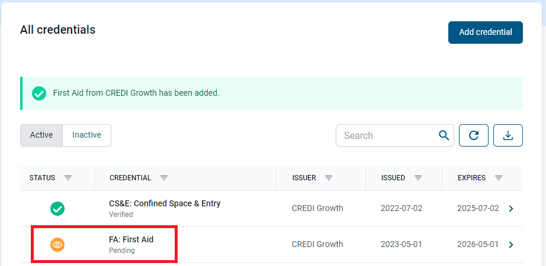Click orange pending eye icon for First Aid
The image size is (546, 266).
pyautogui.click(x=57, y=244)
